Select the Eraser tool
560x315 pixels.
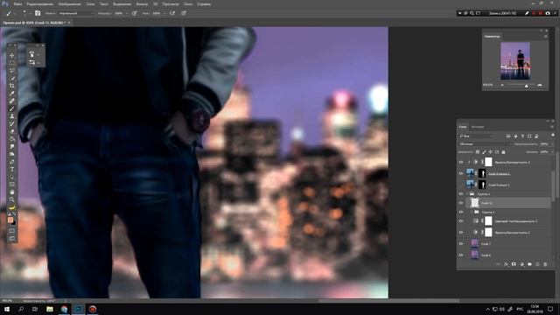pyautogui.click(x=11, y=131)
